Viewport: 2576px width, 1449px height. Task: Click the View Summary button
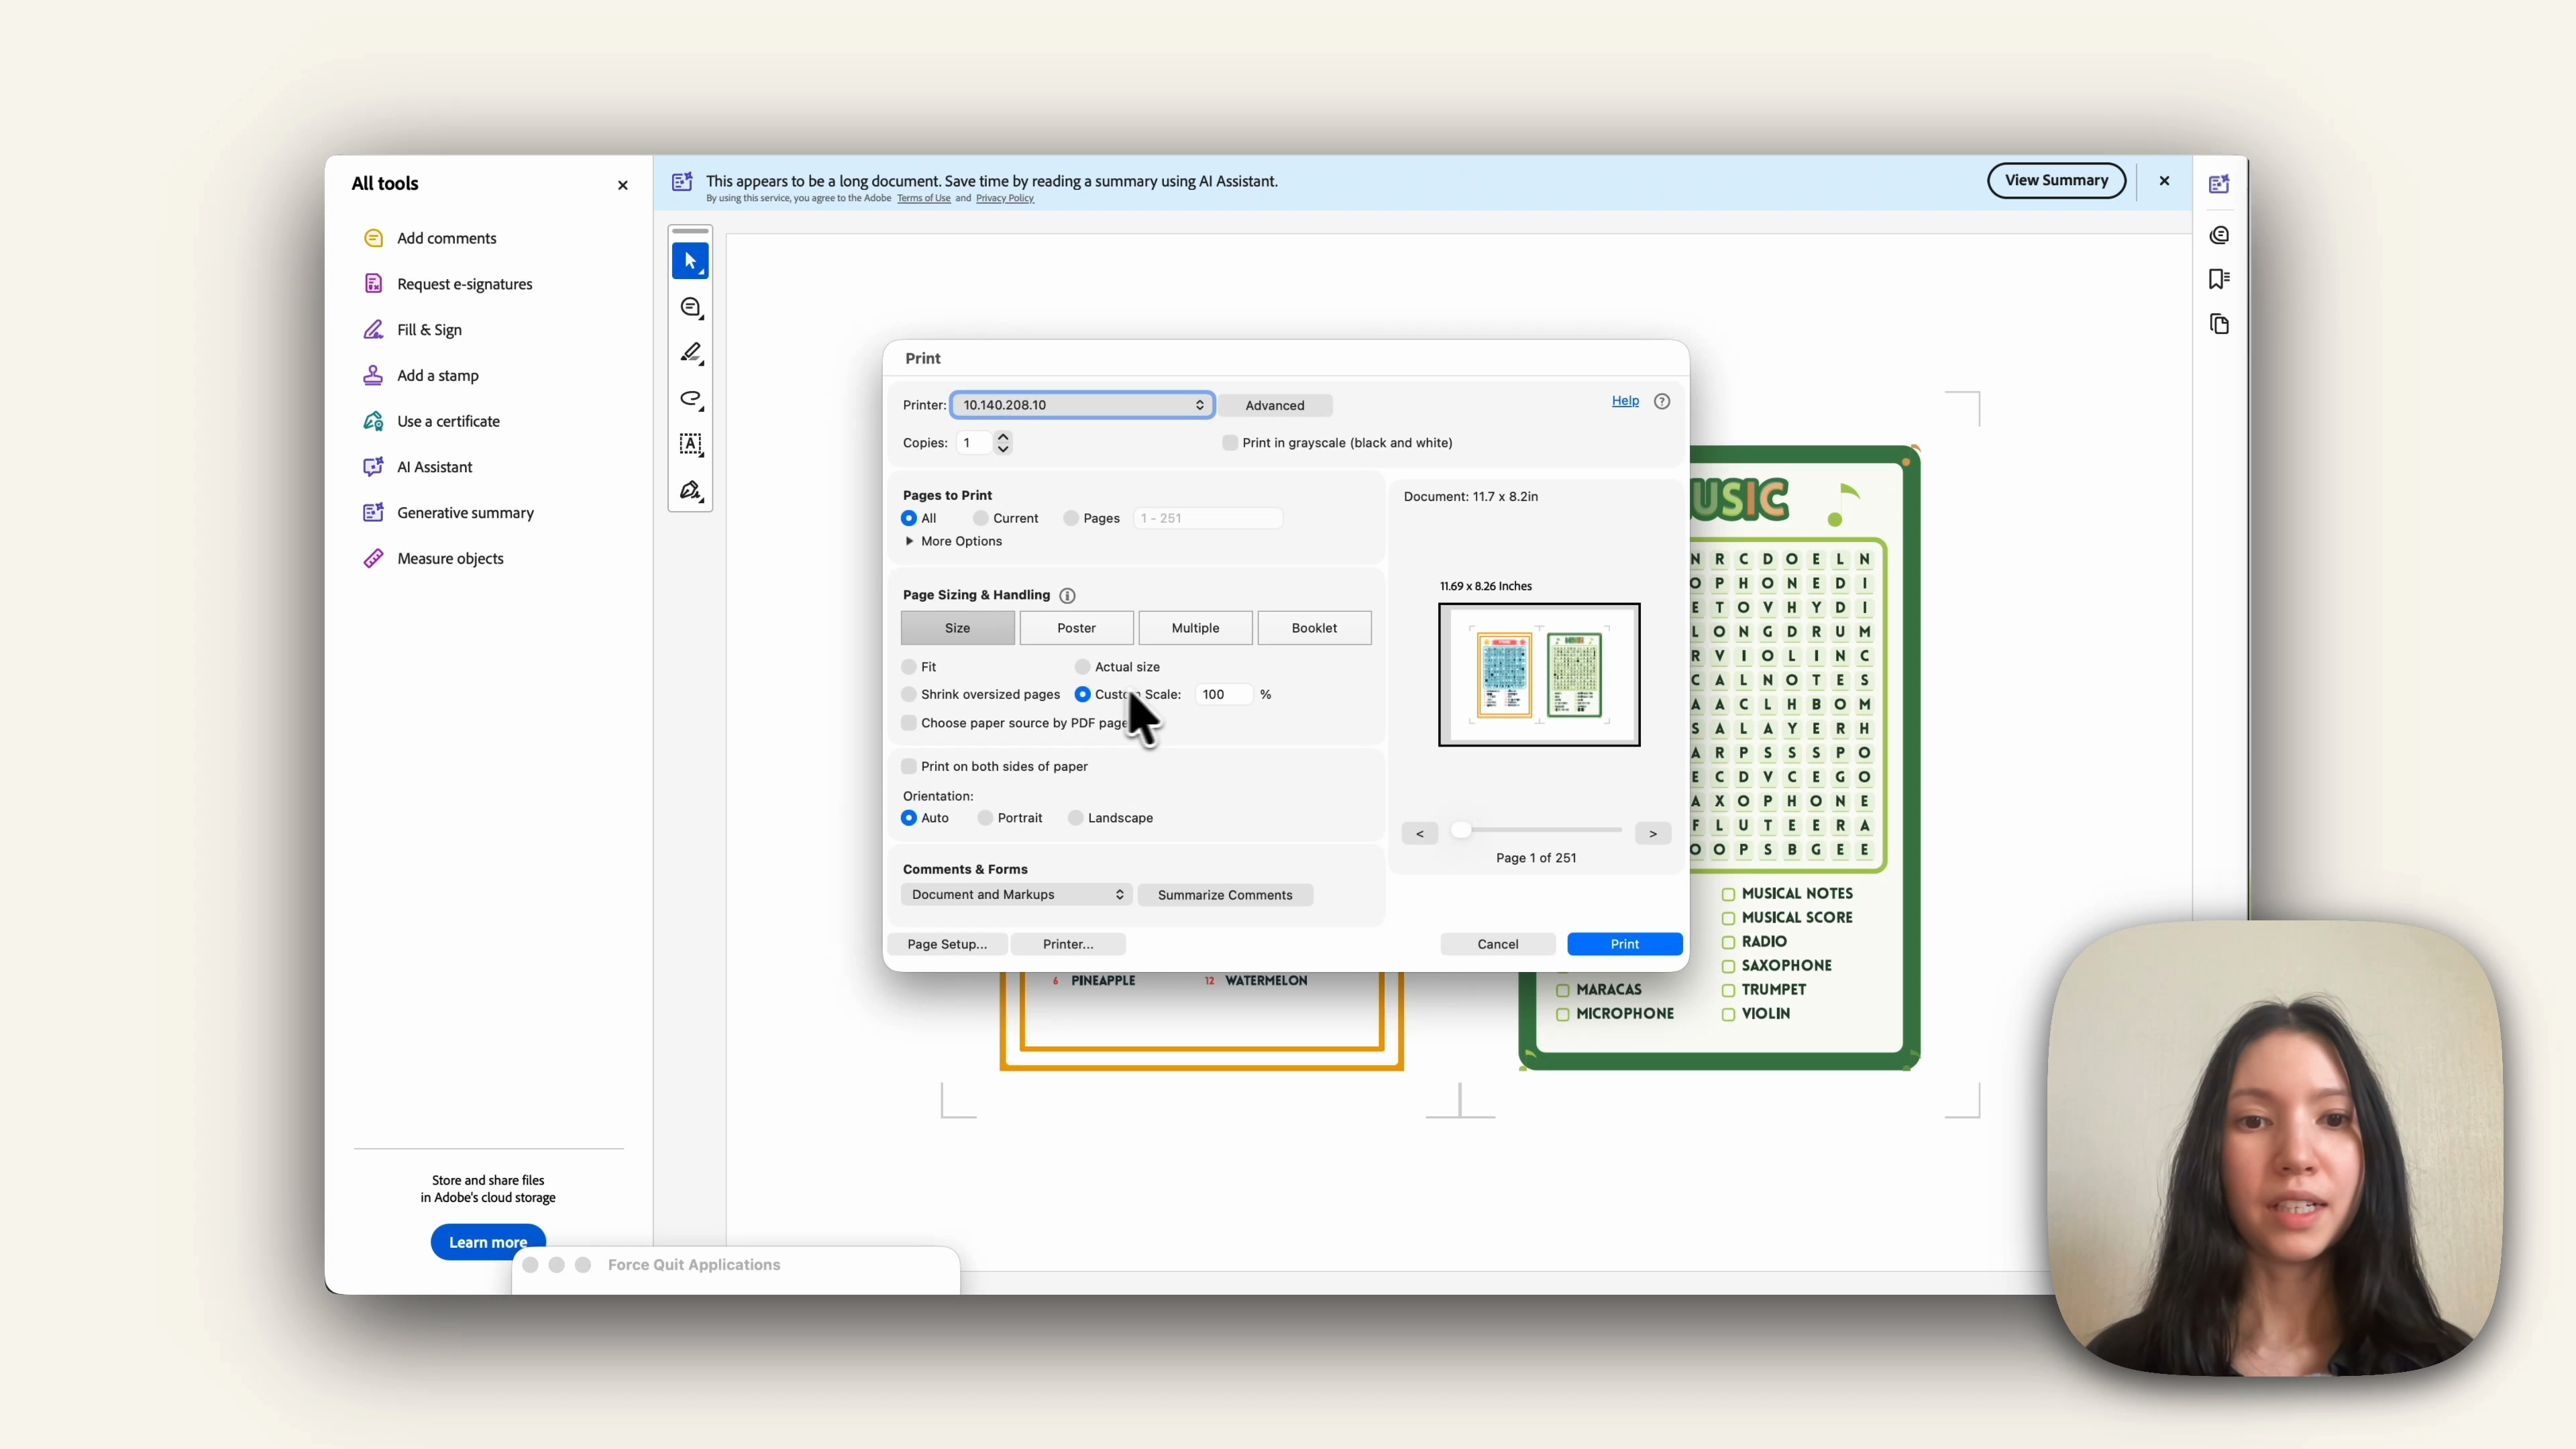pos(2056,181)
